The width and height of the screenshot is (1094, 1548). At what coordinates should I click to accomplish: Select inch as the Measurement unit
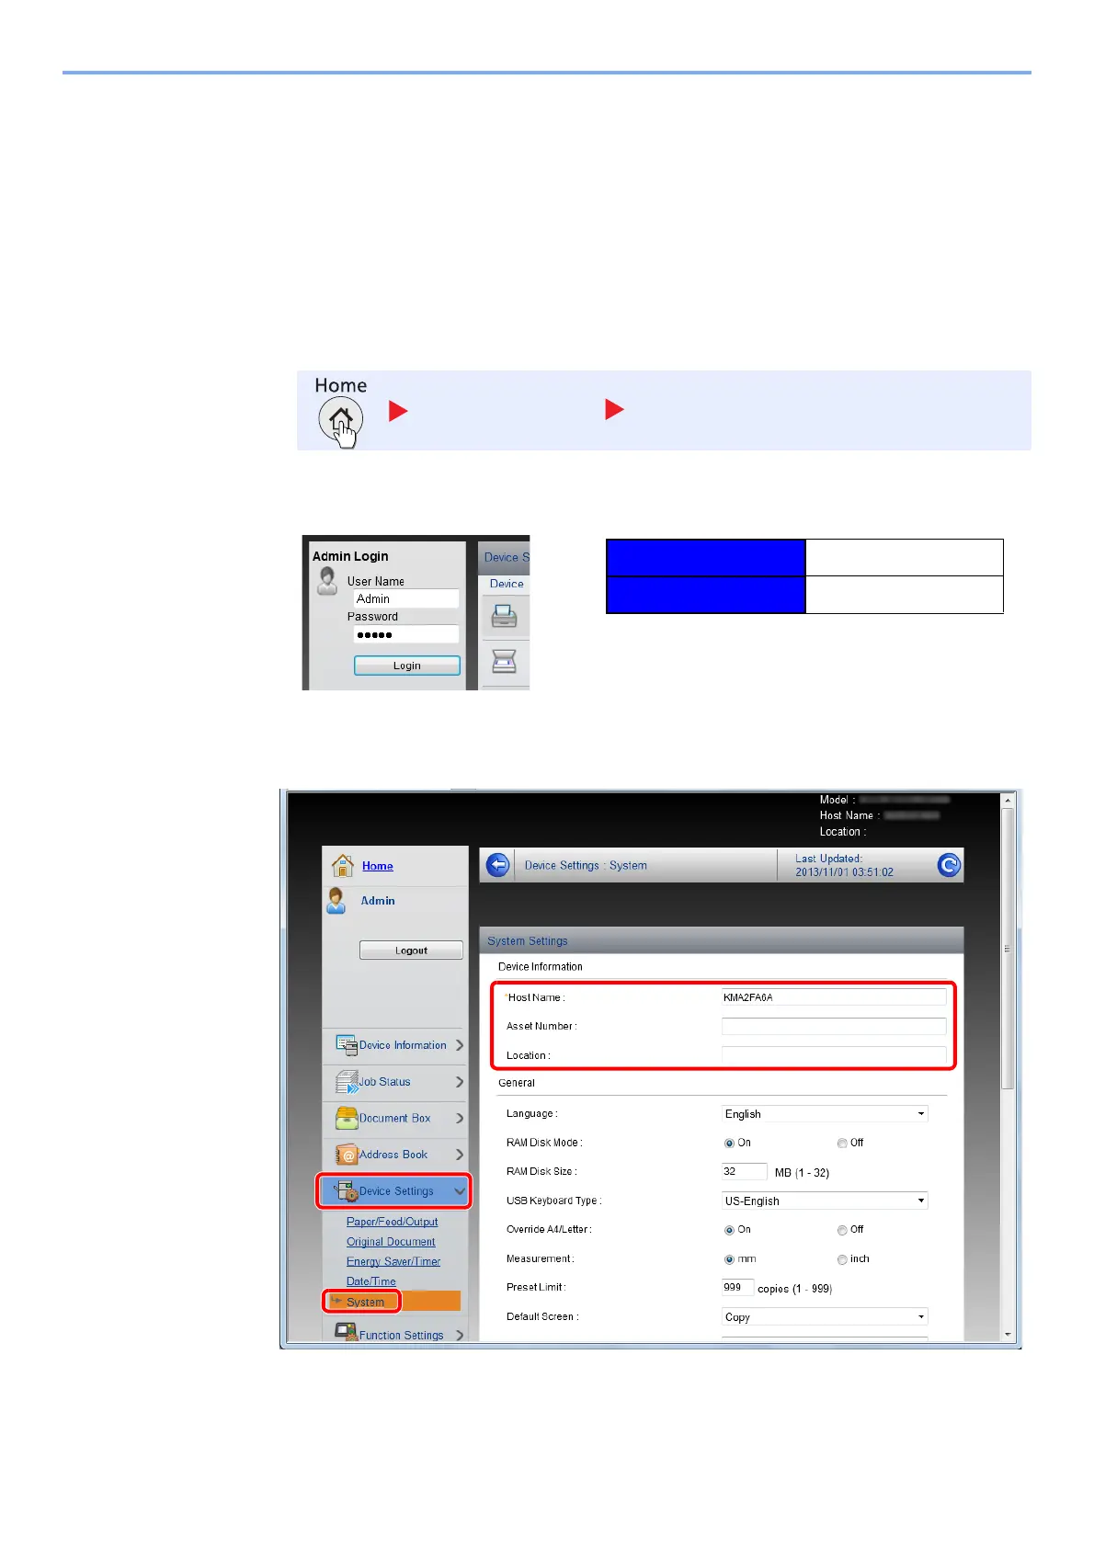(x=842, y=1259)
